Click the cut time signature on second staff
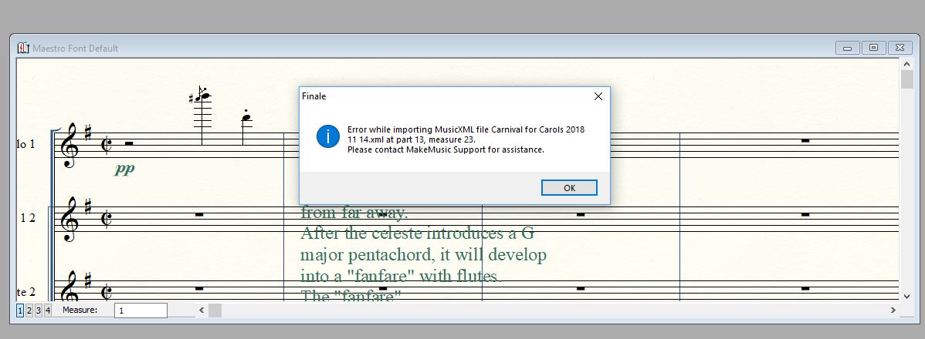Viewport: 925px width, 339px height. point(106,219)
